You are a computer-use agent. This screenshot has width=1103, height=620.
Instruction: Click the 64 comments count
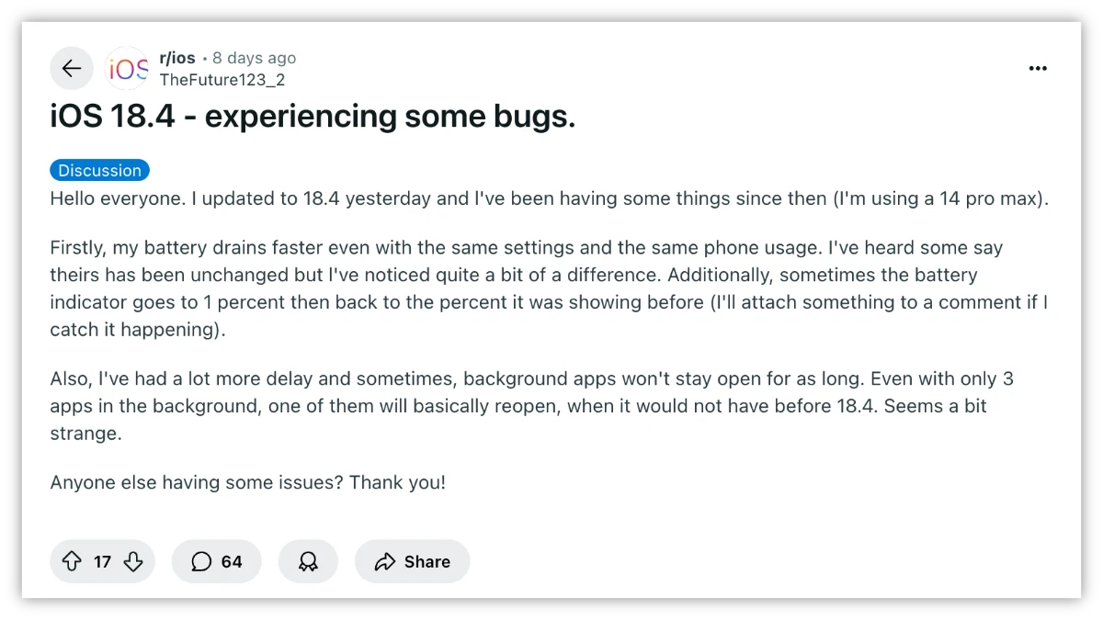tap(232, 561)
